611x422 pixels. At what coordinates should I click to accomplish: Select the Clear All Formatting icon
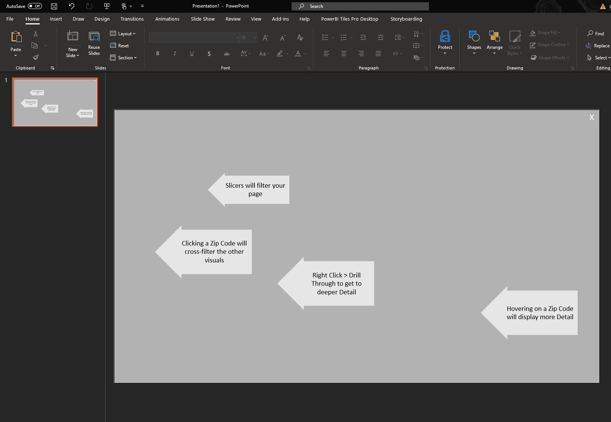point(300,37)
